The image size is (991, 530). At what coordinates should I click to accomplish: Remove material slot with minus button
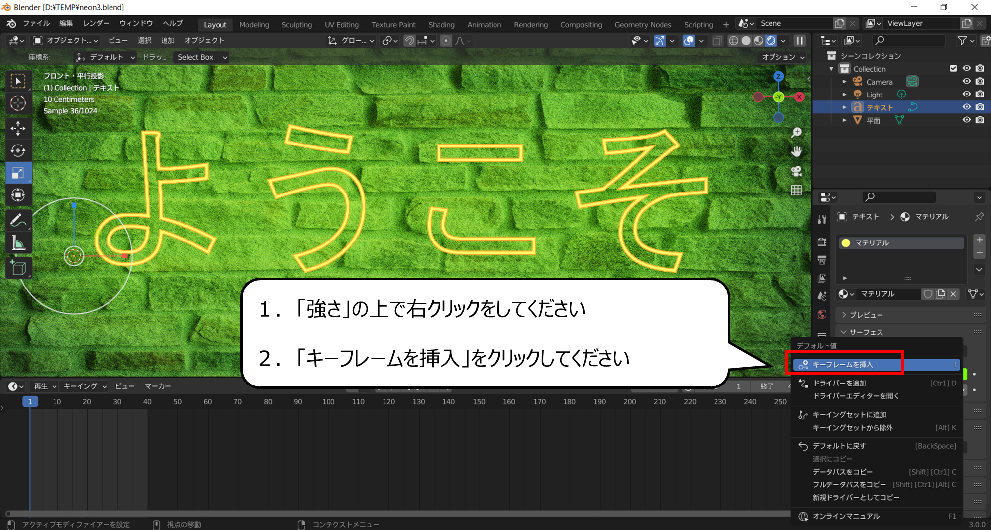tap(980, 253)
